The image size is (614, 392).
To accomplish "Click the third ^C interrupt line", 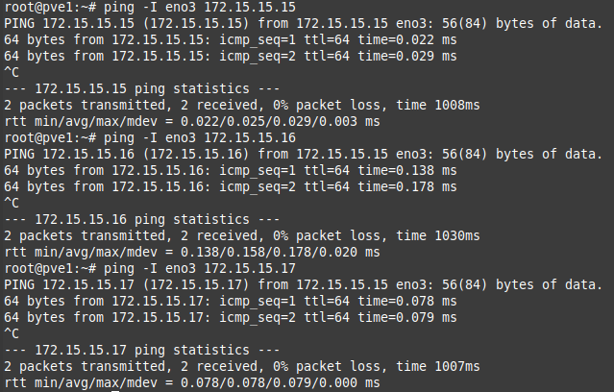I will pos(12,334).
